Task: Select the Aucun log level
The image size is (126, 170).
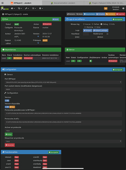Action: click(84, 24)
